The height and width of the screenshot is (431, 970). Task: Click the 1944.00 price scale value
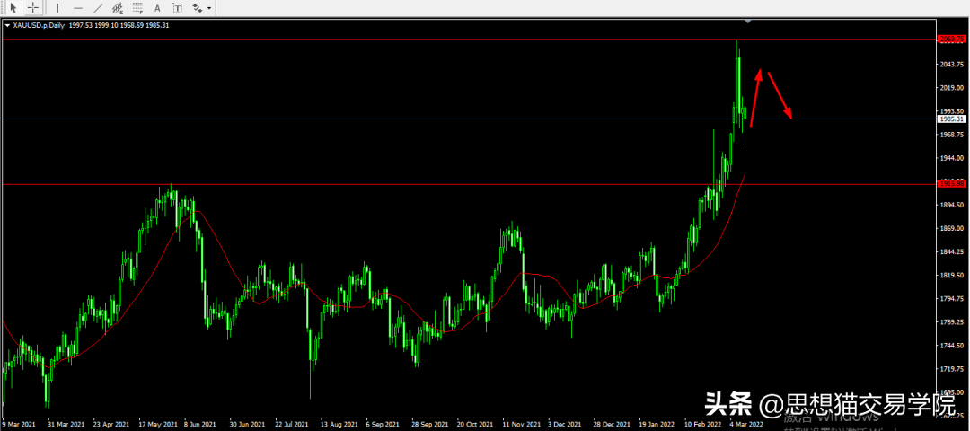(952, 158)
